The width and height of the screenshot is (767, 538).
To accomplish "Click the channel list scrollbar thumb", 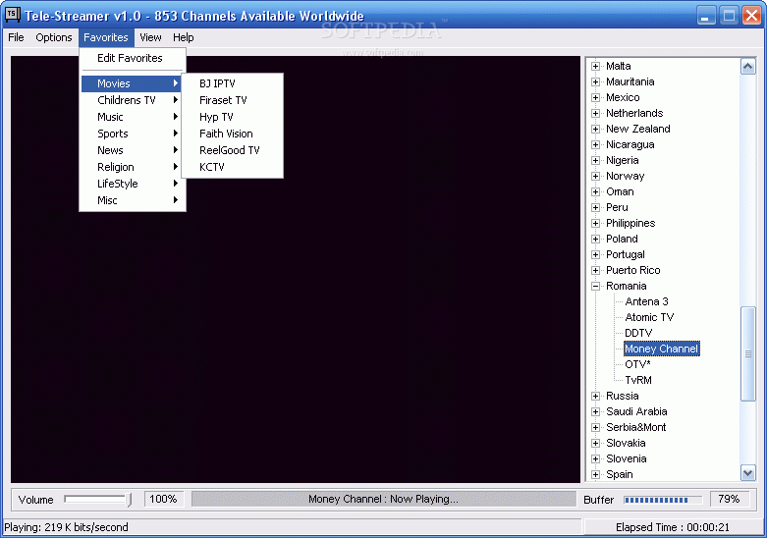I will 748,353.
